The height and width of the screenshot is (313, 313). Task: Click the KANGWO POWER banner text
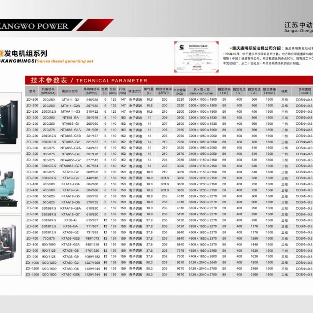pos(34,26)
